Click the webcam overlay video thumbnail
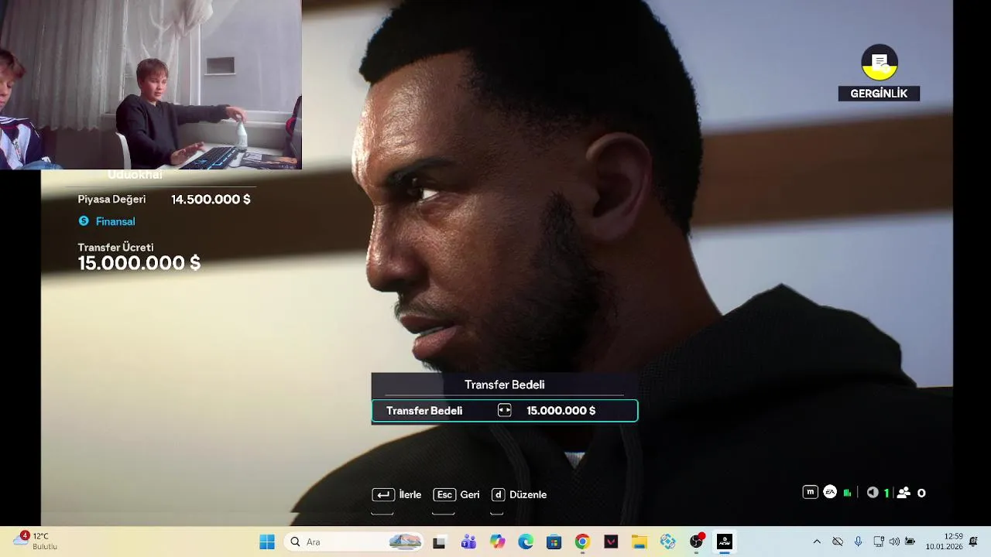Image resolution: width=991 pixels, height=557 pixels. pyautogui.click(x=151, y=84)
